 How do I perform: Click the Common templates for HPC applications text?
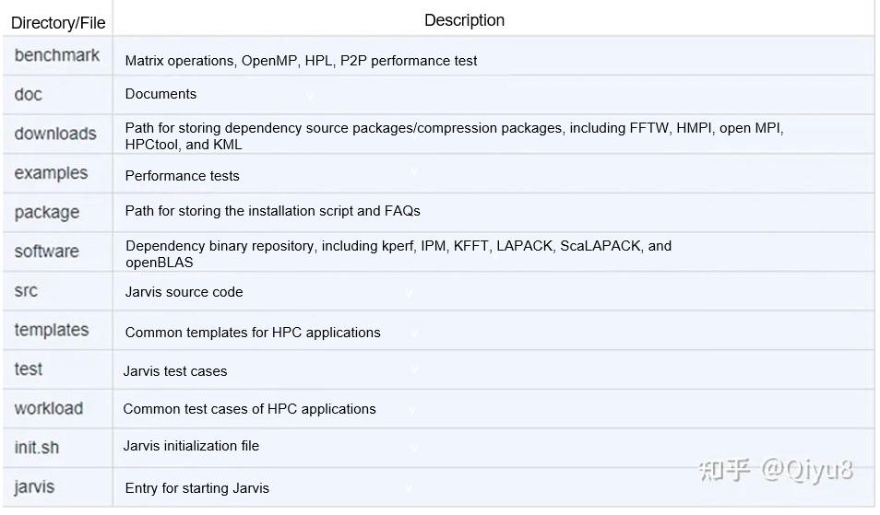(253, 333)
